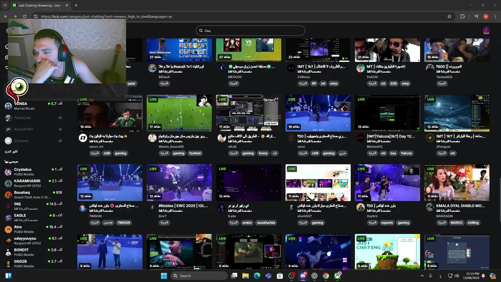
Task: Open GSG2B channel in sidebar
Action: (x=33, y=264)
